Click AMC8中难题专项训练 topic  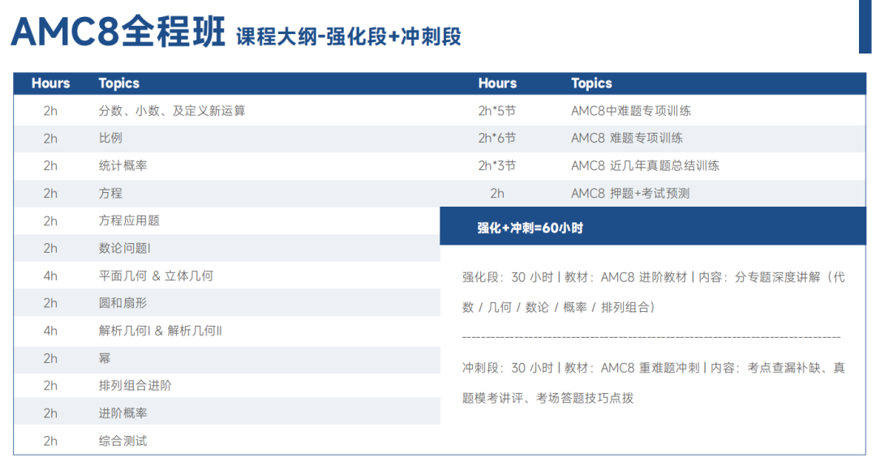[631, 110]
